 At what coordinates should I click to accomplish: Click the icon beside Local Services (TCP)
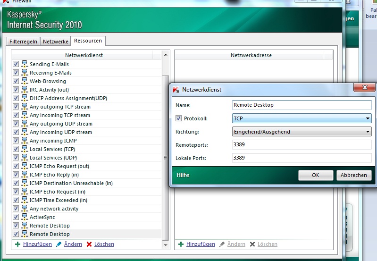pos(25,149)
